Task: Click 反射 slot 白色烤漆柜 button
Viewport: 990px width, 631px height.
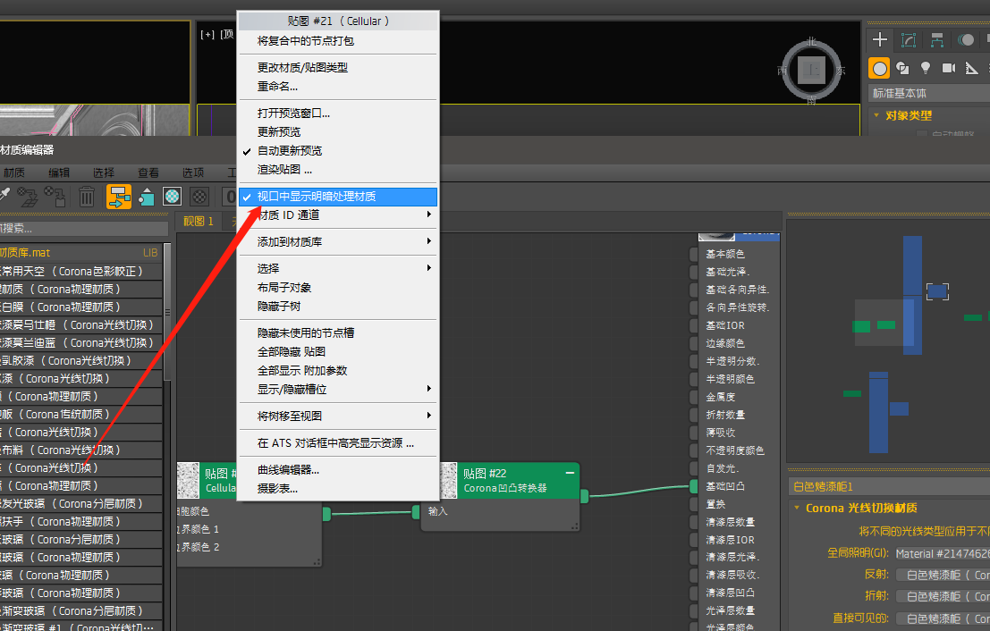Action: pyautogui.click(x=942, y=575)
